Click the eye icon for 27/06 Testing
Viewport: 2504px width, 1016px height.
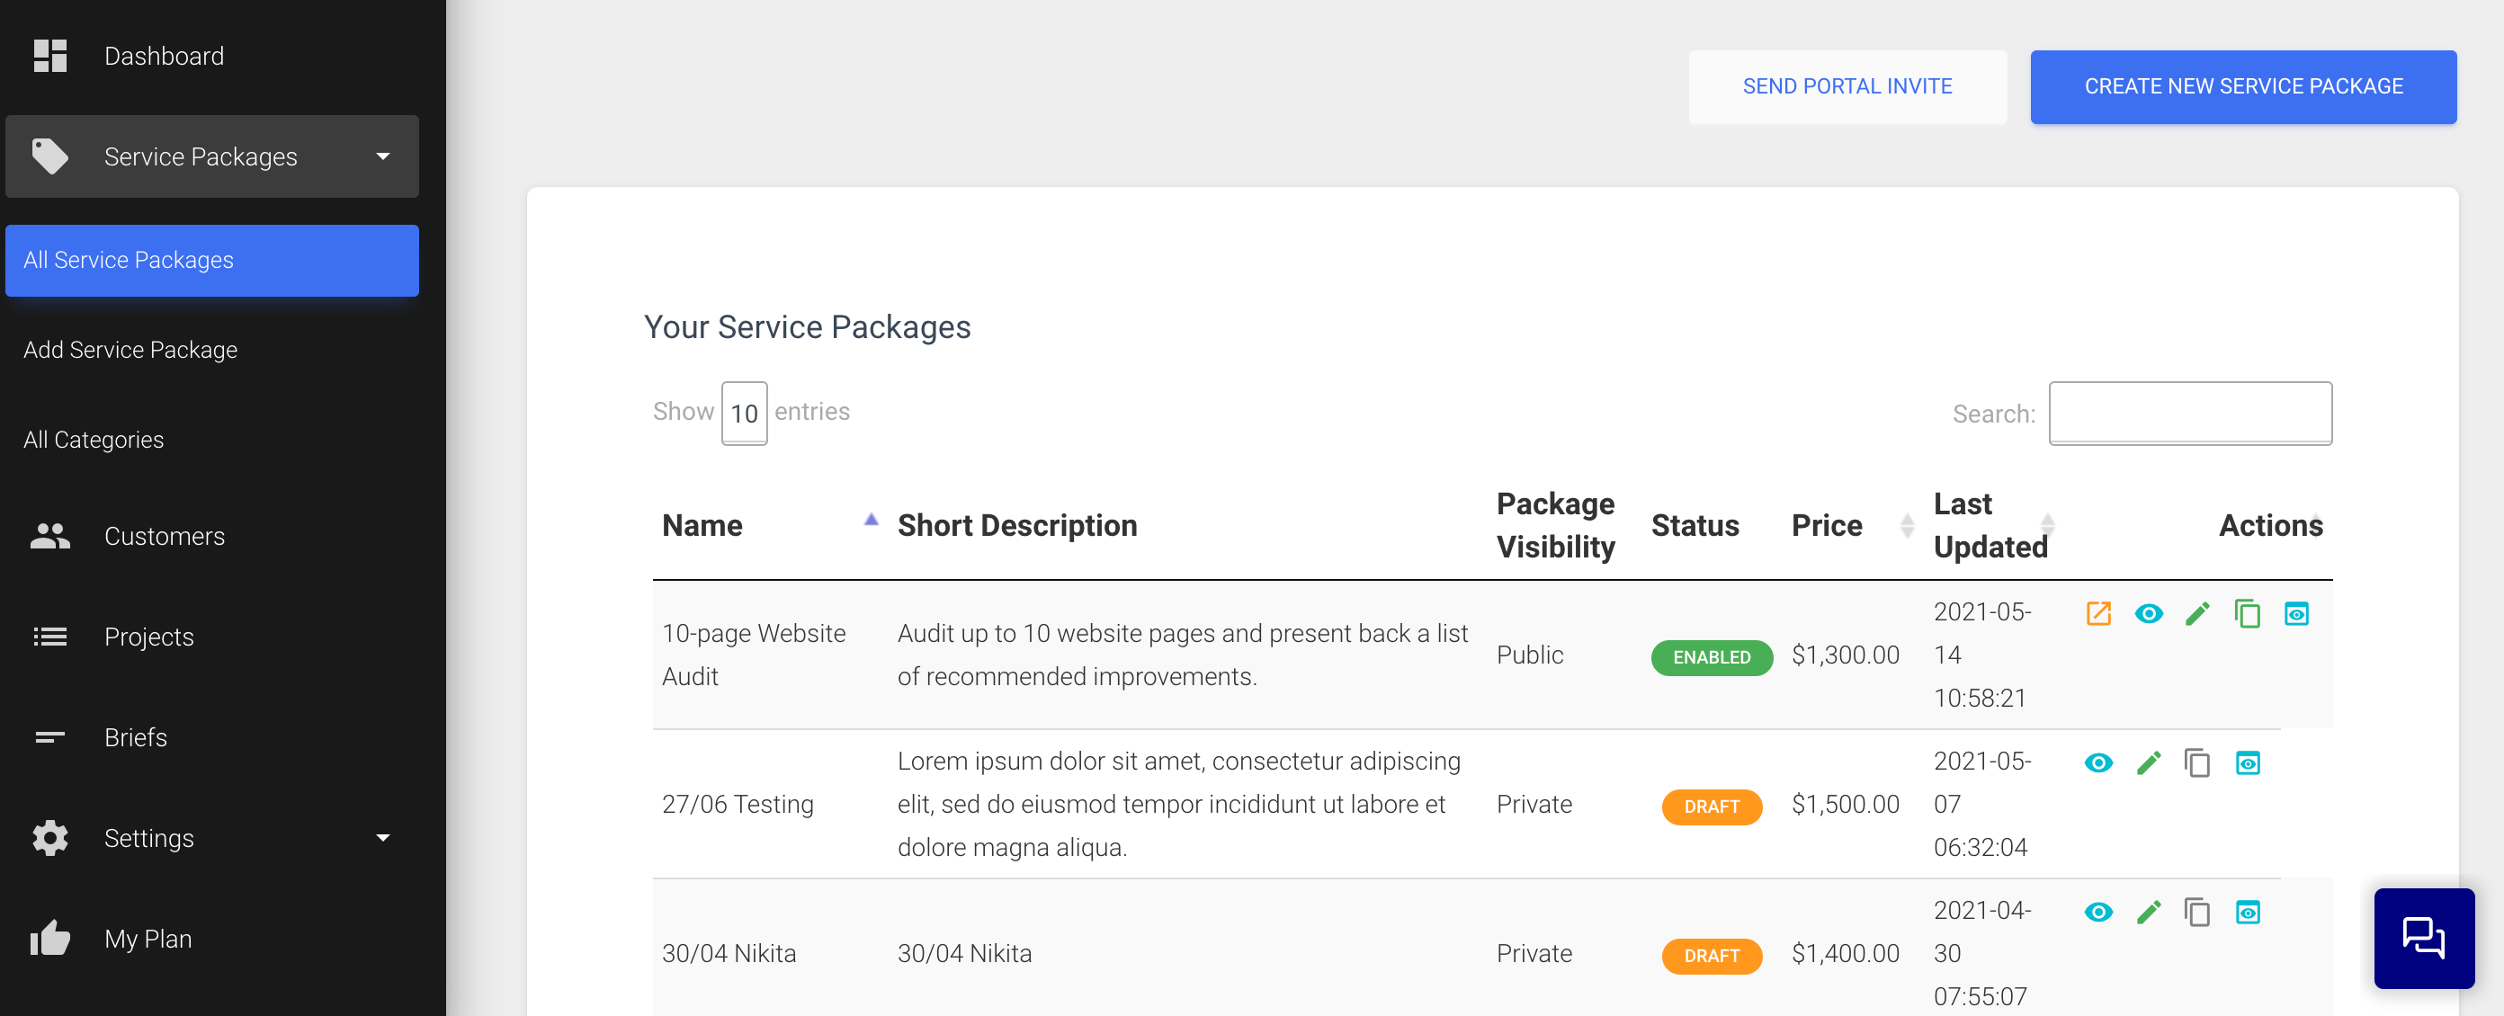click(2097, 763)
